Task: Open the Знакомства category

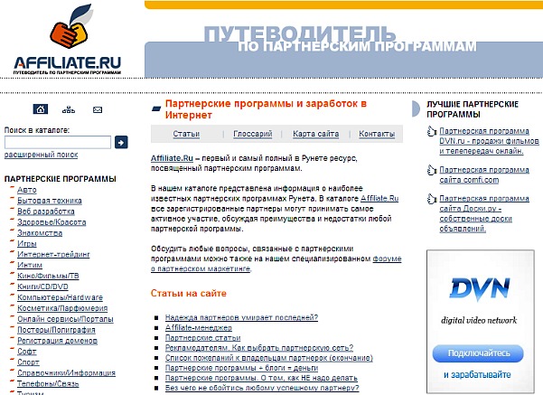Action: (x=40, y=233)
